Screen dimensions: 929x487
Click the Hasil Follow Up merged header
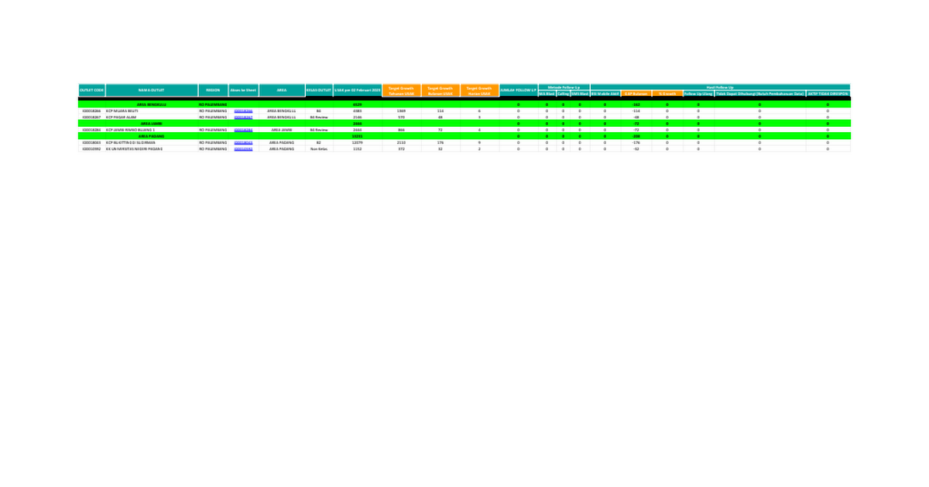[x=719, y=87]
